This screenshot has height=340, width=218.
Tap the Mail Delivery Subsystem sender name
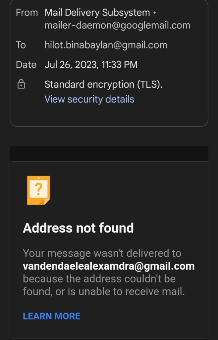(97, 13)
